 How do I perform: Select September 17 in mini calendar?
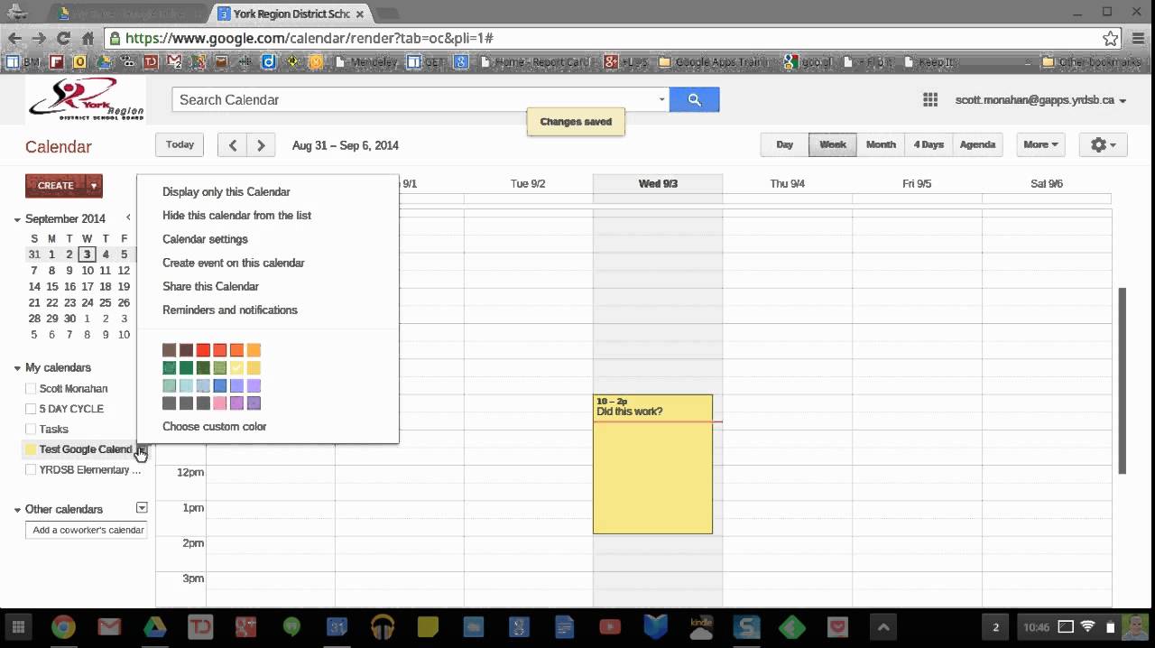[x=88, y=287]
